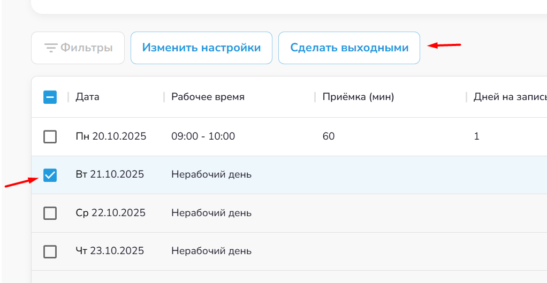Select the Ср 22.10.2025 row checkbox

point(50,213)
